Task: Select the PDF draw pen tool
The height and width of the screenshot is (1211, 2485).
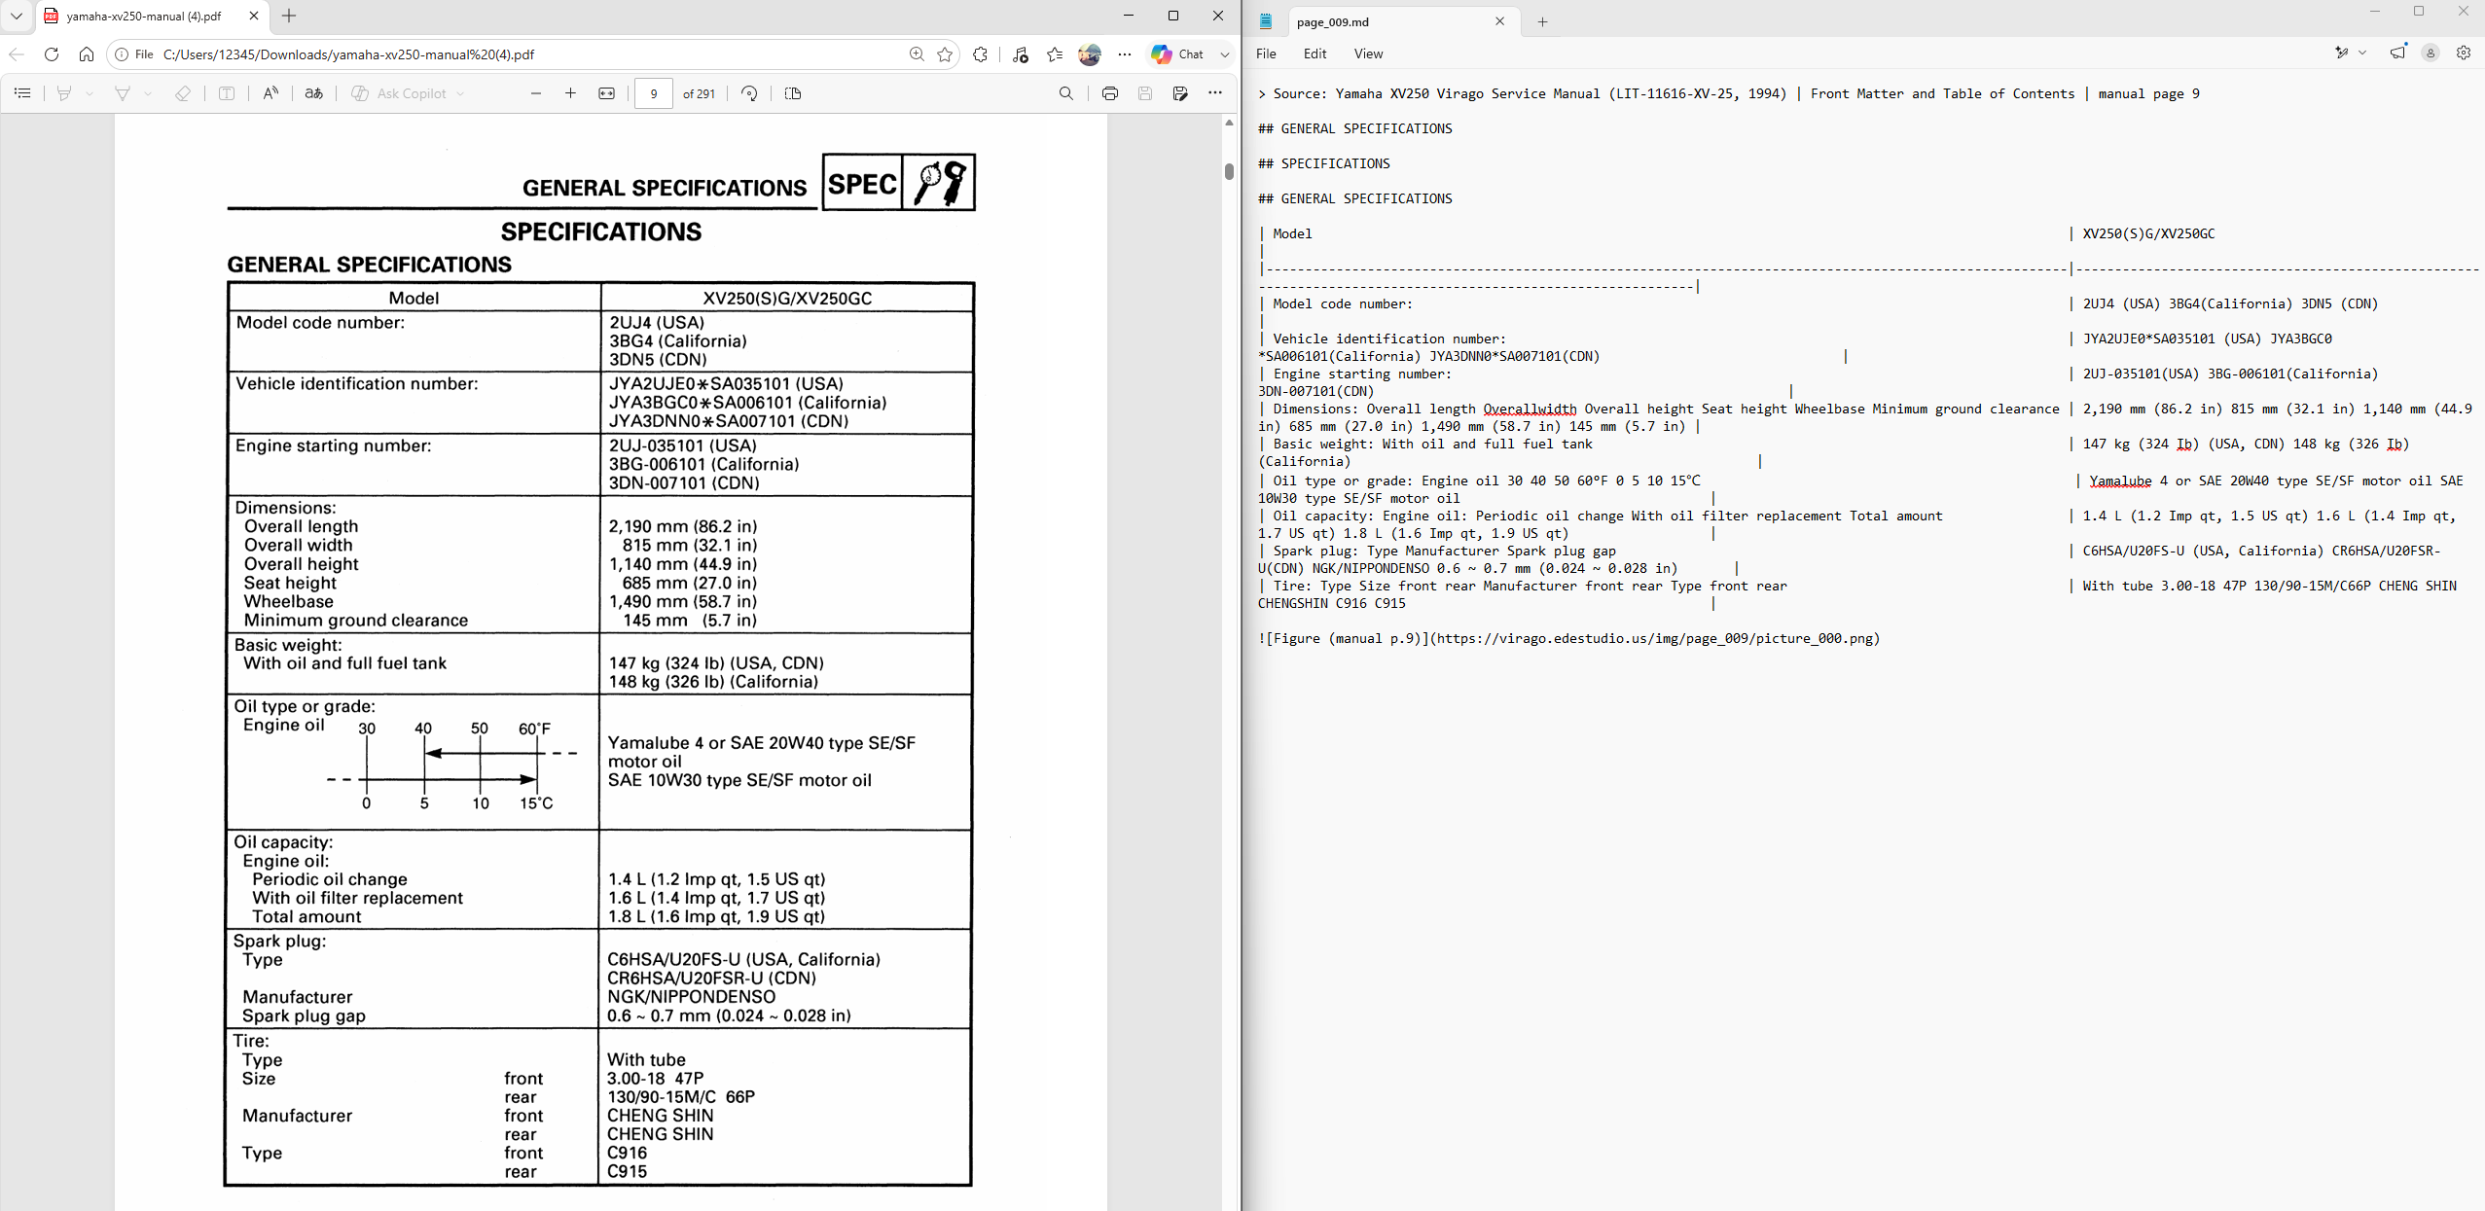Action: pyautogui.click(x=123, y=93)
